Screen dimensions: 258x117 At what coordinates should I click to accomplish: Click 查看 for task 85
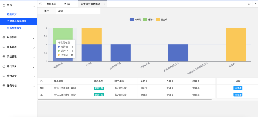238,95
